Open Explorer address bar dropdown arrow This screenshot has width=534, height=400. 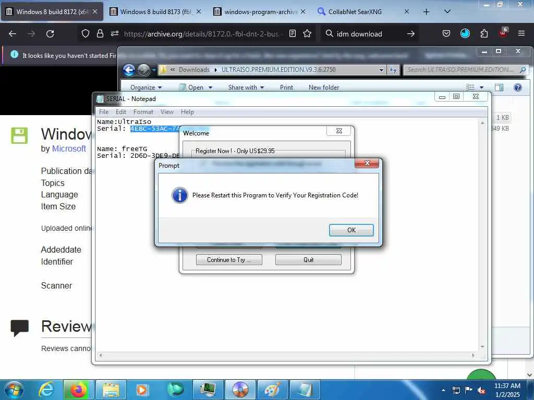coord(381,70)
